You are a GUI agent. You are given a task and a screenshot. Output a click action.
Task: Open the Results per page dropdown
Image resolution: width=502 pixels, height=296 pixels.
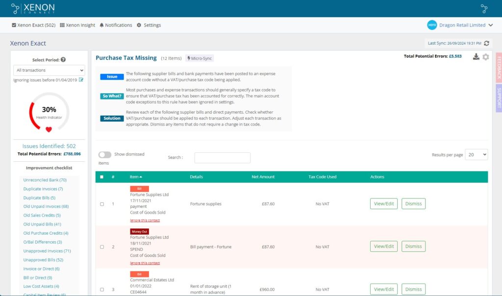(476, 154)
